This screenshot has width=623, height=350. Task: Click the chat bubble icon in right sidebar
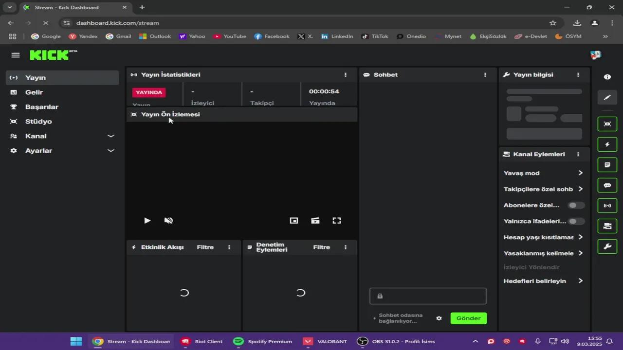pyautogui.click(x=607, y=185)
